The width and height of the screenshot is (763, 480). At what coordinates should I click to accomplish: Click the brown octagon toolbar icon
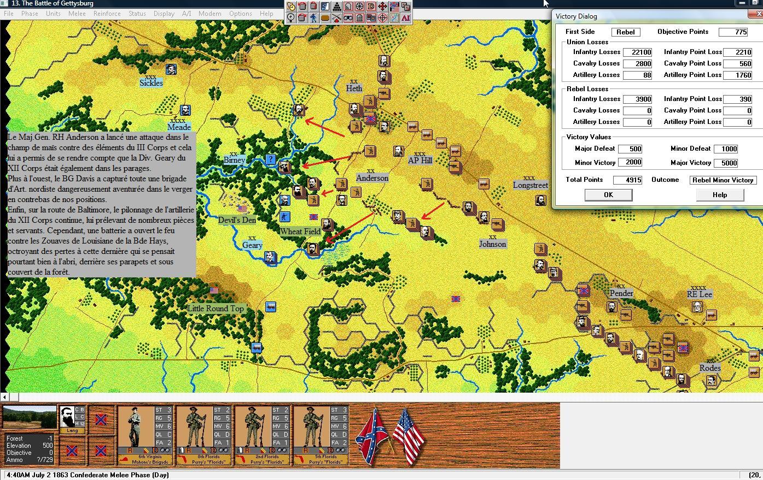pyautogui.click(x=325, y=18)
